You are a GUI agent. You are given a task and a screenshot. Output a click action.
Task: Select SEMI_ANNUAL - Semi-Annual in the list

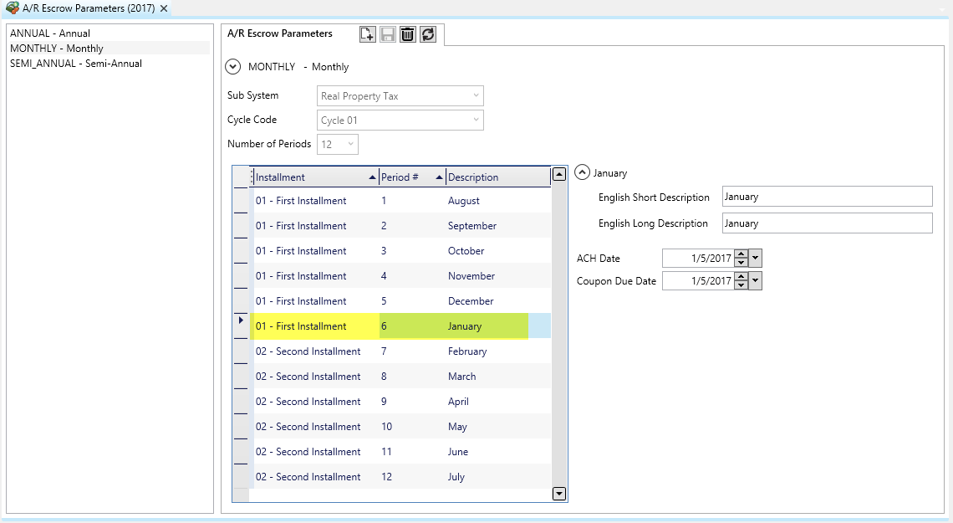click(x=76, y=64)
